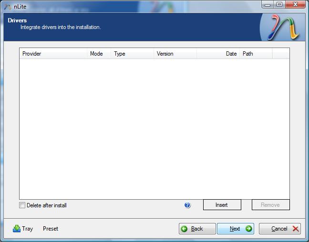Sort drivers by Type column
Viewport: 309px width, 242px height.
(132, 54)
